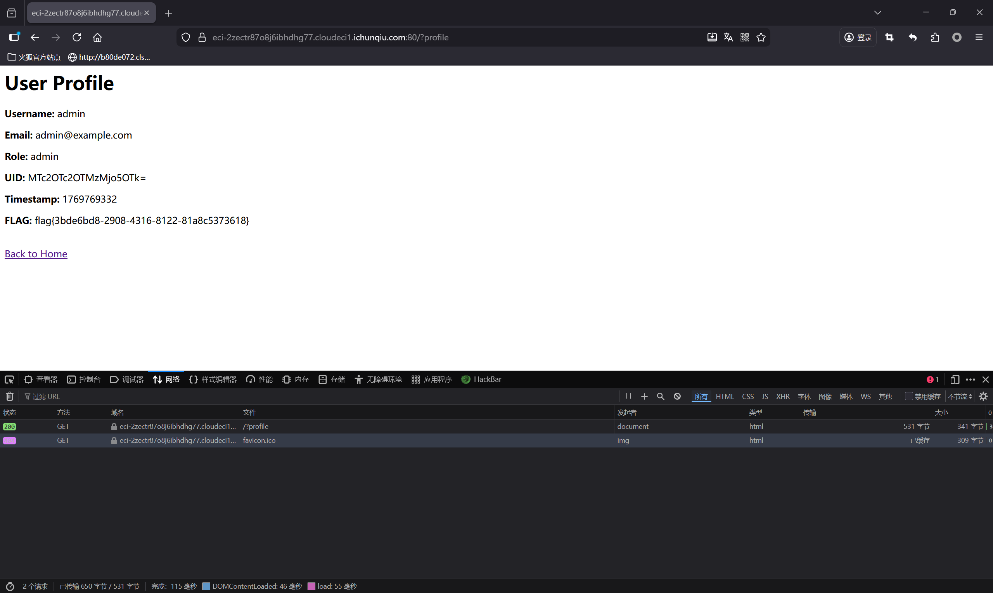993x593 pixels.
Task: Click the reload page icon
Action: (77, 37)
